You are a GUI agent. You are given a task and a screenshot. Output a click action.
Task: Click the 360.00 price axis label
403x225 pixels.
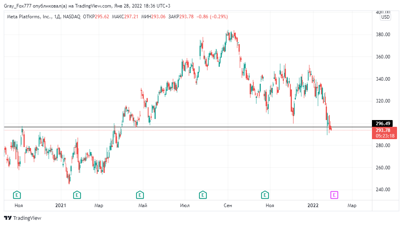383,57
